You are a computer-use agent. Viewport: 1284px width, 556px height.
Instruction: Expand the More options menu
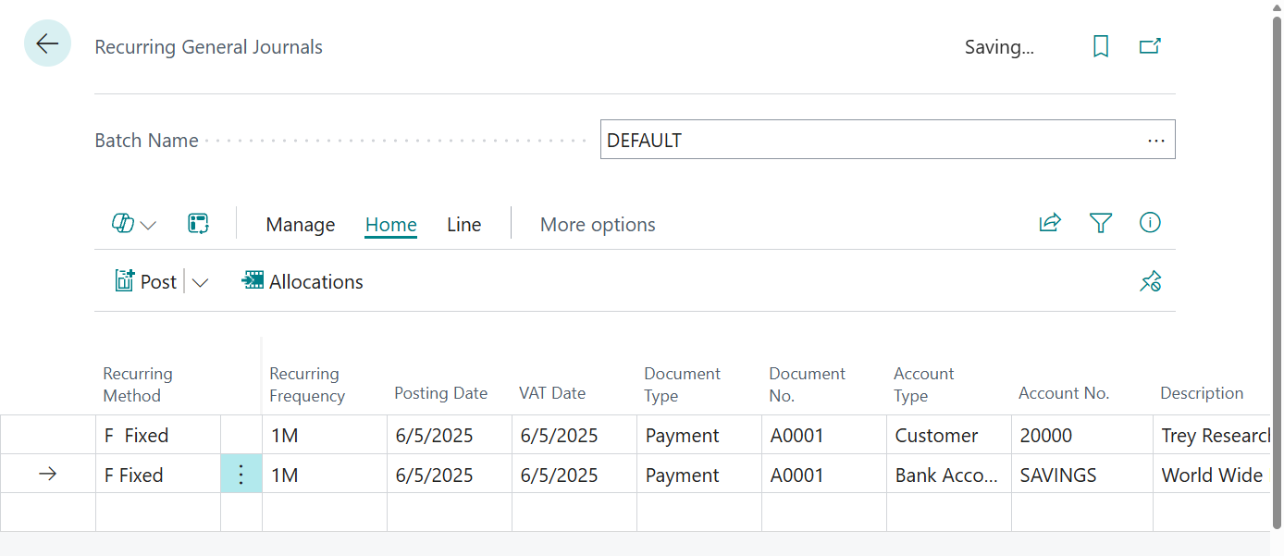597,224
